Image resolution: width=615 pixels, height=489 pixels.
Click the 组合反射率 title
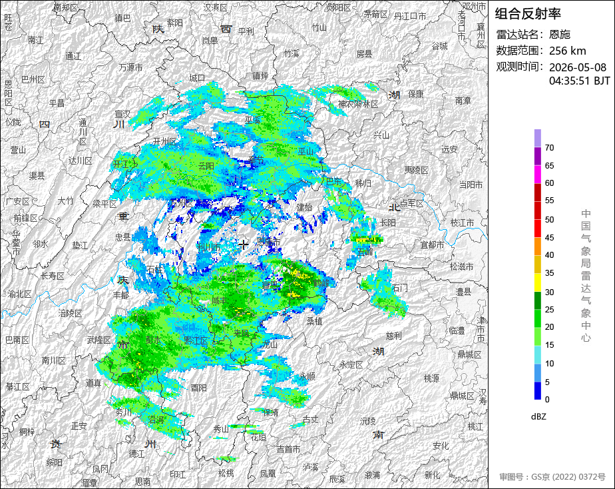click(528, 14)
